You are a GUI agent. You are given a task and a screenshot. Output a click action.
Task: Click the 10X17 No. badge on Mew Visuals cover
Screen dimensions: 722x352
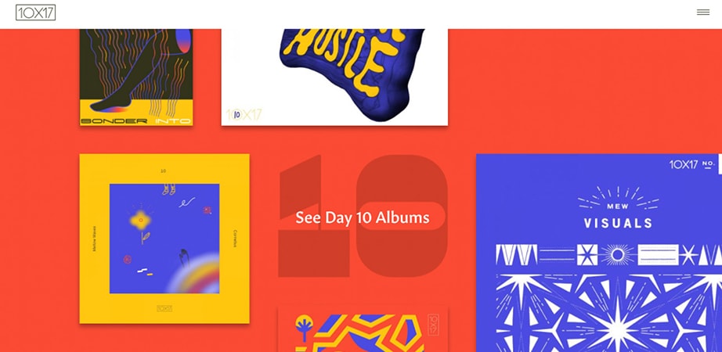691,164
